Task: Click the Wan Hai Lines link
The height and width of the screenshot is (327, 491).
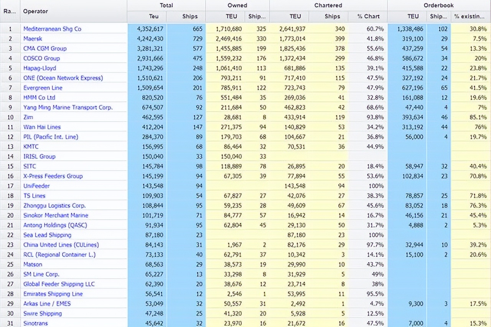Action: (x=42, y=127)
